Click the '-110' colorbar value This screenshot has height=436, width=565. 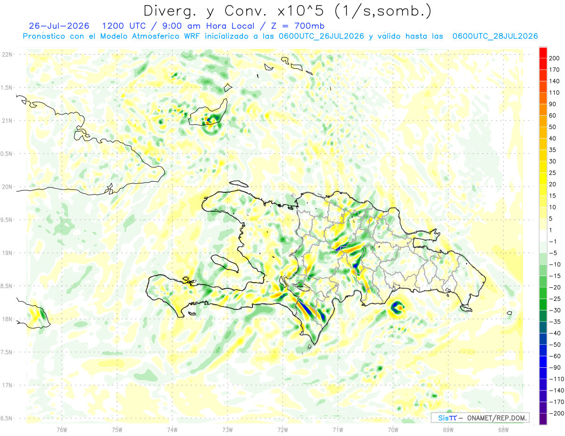pos(557,379)
